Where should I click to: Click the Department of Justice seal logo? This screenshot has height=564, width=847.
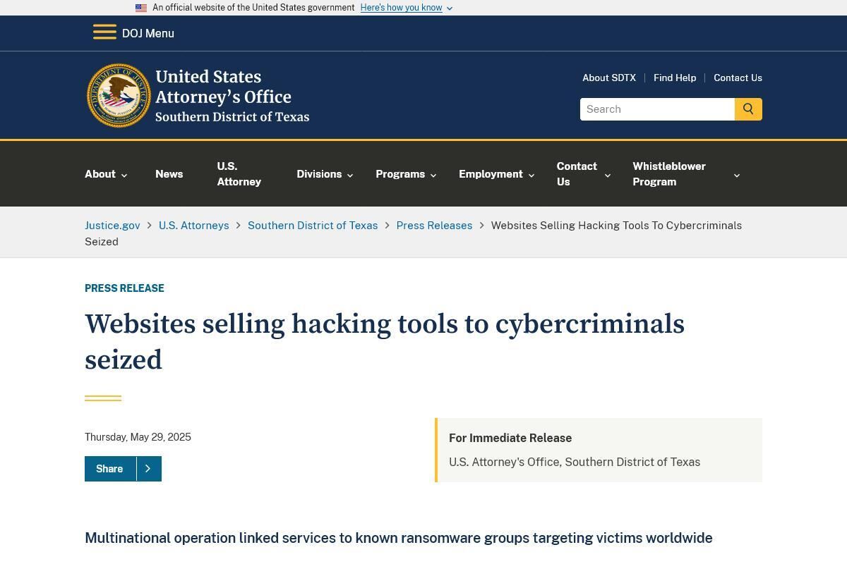tap(119, 96)
